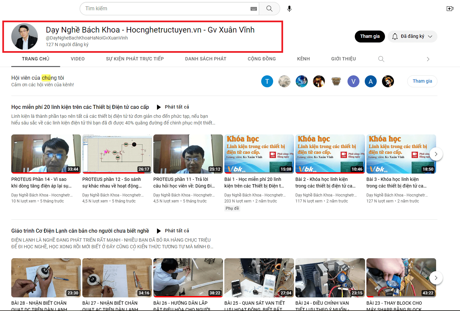The width and height of the screenshot is (460, 311).
Task: Open BÀI 23 video thumbnail 43:22
Action: click(401, 278)
